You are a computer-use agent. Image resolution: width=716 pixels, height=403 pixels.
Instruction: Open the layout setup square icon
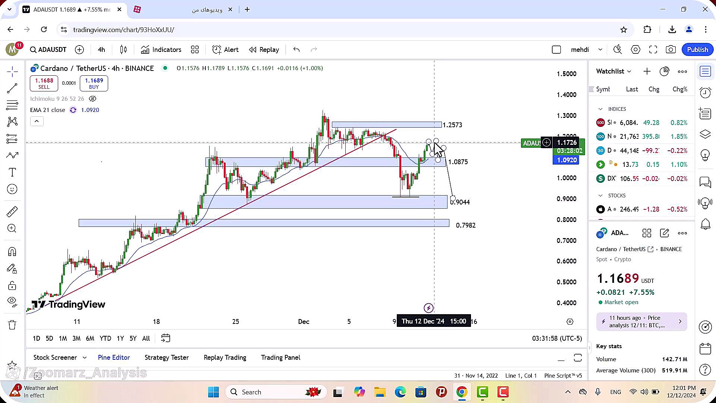point(556,50)
